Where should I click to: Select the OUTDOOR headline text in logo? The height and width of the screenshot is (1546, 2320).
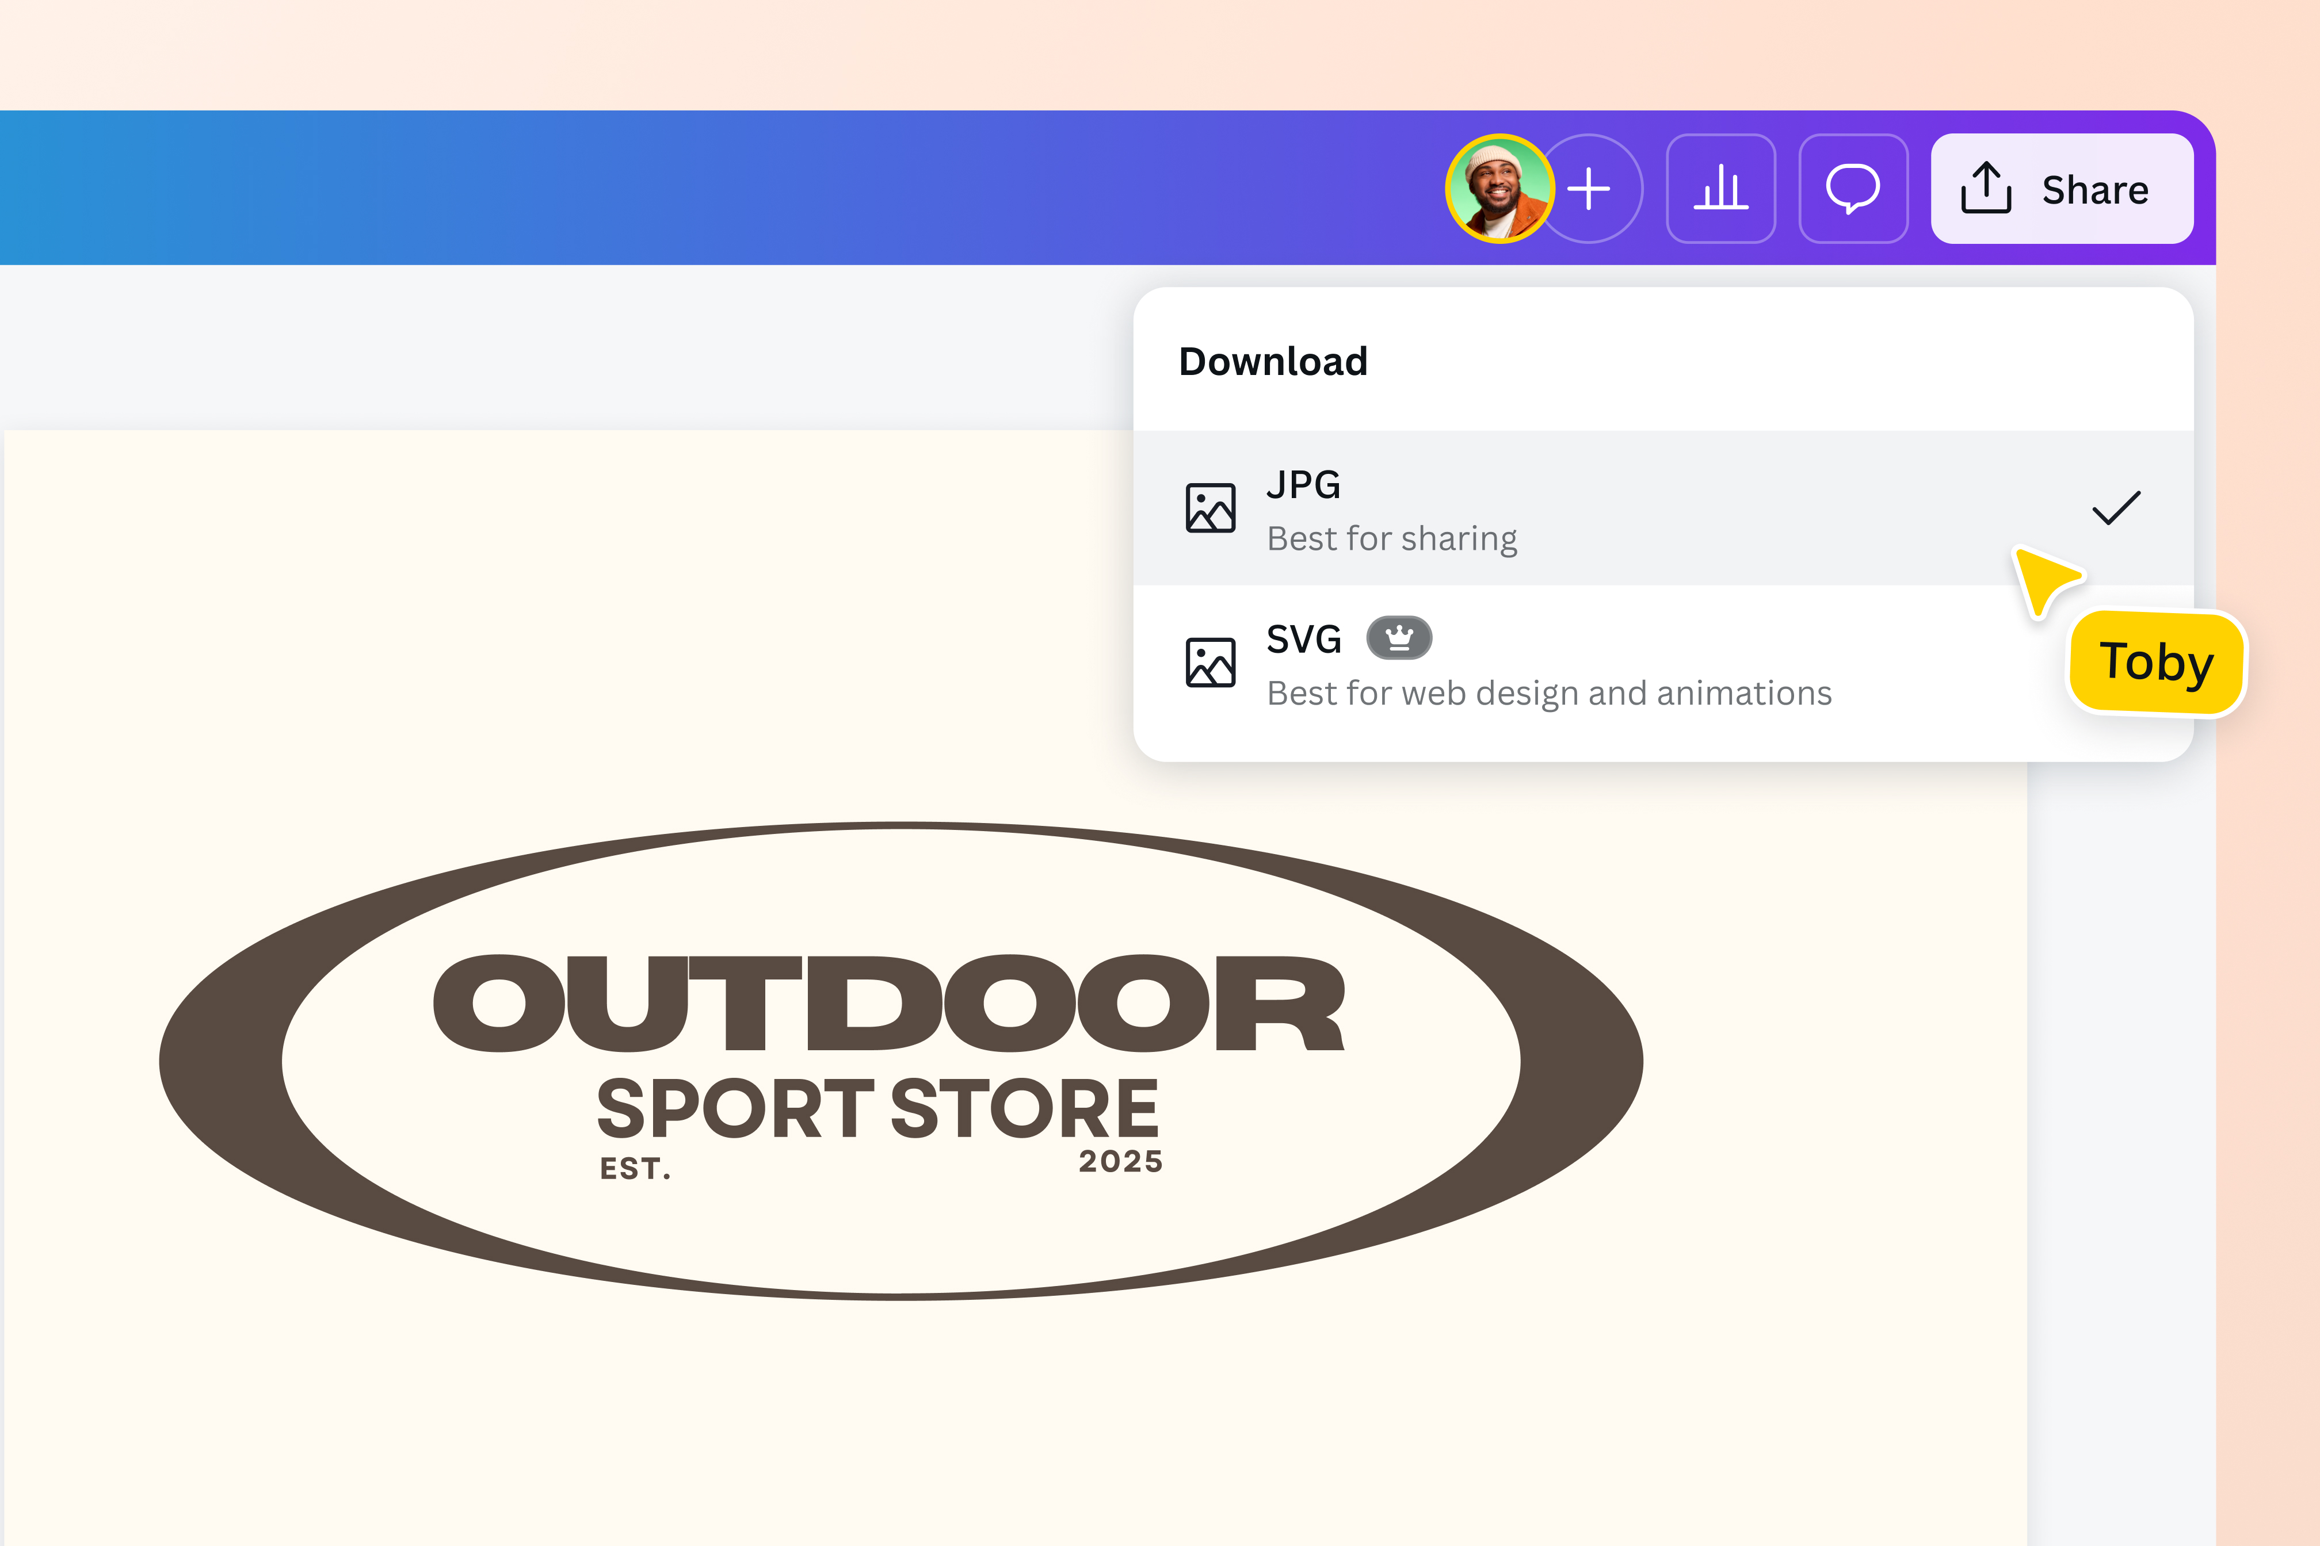pyautogui.click(x=889, y=1004)
